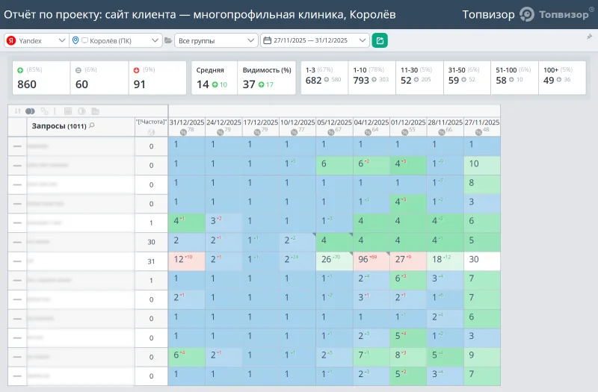The height and width of the screenshot is (392, 598).
Task: Click the chart icon in table toolbar
Action: (96, 111)
